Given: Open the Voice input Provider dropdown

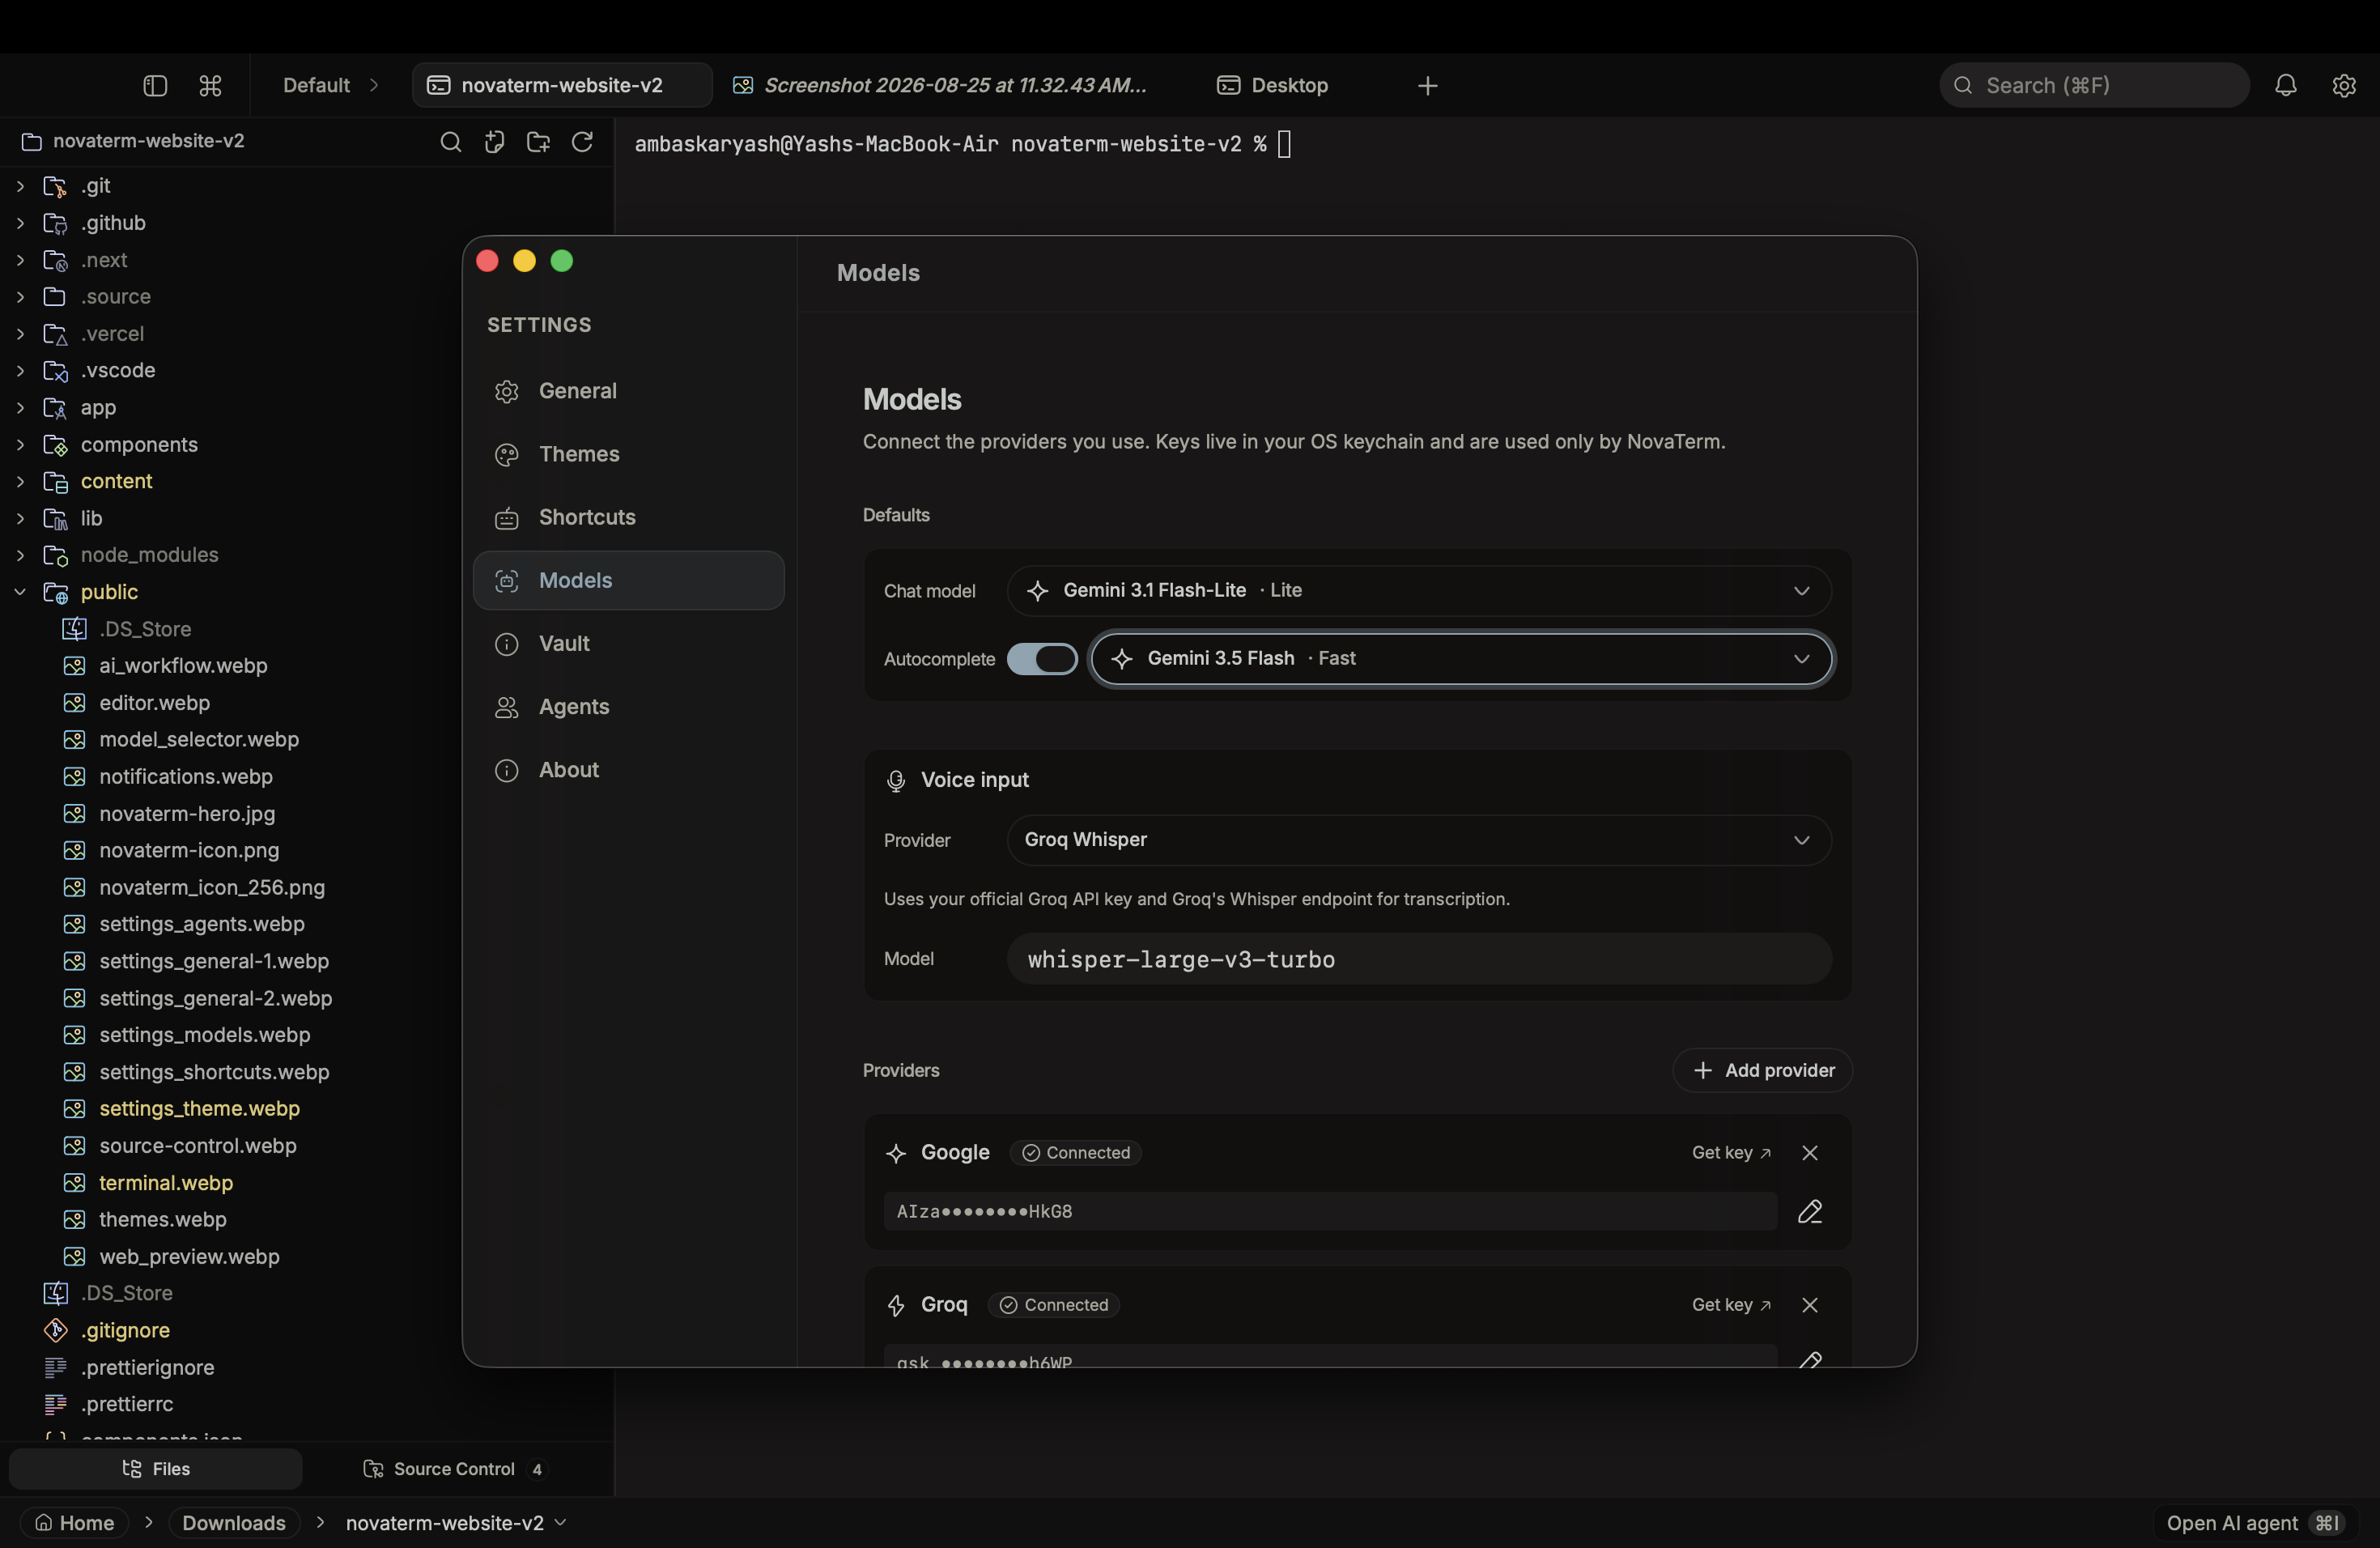Looking at the screenshot, I should pos(1420,840).
